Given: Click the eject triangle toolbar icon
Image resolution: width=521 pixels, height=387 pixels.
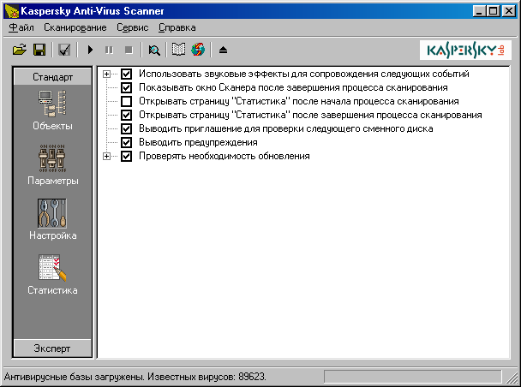Looking at the screenshot, I should tap(224, 51).
